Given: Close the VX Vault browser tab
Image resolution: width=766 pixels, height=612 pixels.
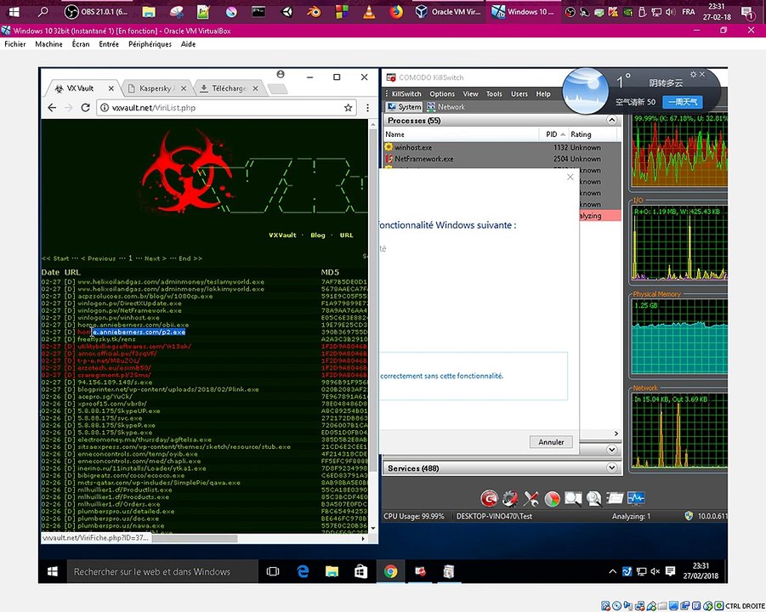Looking at the screenshot, I should (111, 88).
